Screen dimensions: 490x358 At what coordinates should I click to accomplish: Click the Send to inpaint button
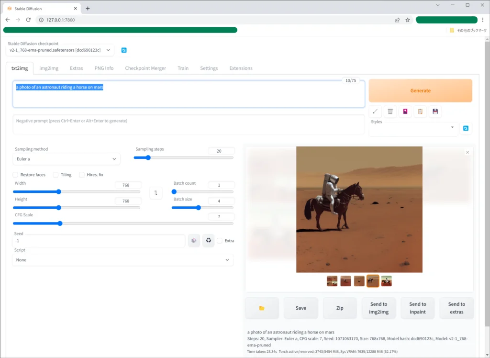pos(417,308)
